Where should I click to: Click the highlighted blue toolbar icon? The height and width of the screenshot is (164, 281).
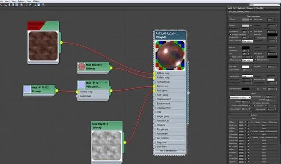[x=39, y=5]
